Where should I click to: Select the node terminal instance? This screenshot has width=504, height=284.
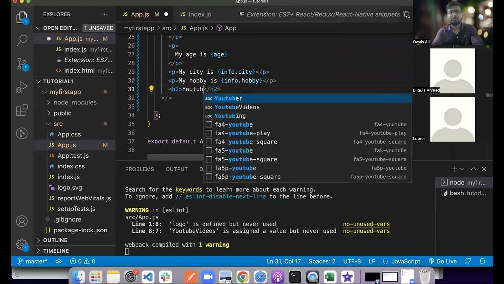463,183
